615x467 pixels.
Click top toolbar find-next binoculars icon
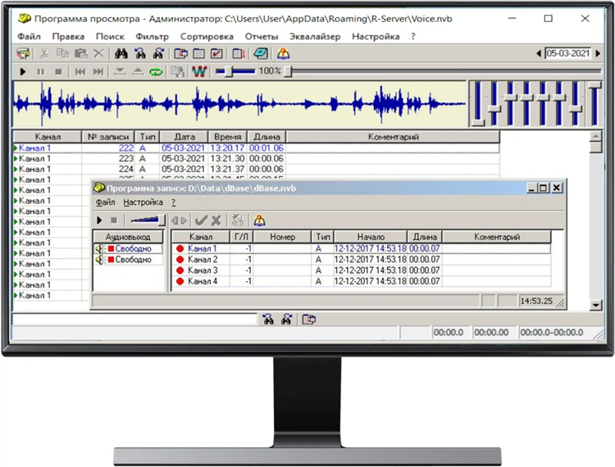click(159, 53)
